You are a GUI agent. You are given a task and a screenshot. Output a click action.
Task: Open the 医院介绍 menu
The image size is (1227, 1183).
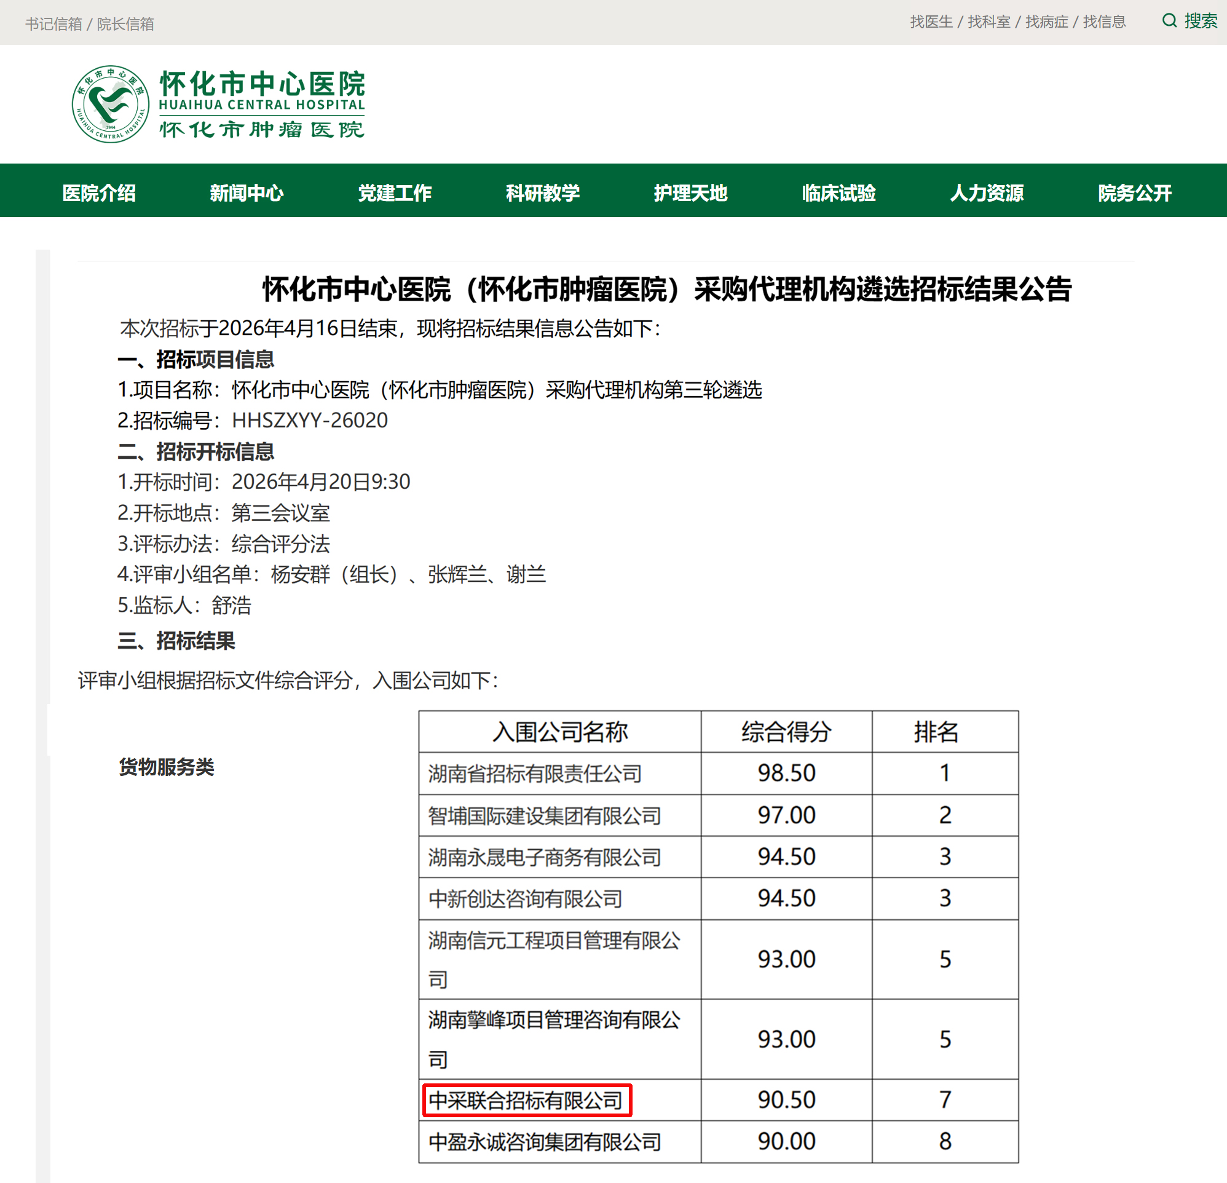pos(100,193)
